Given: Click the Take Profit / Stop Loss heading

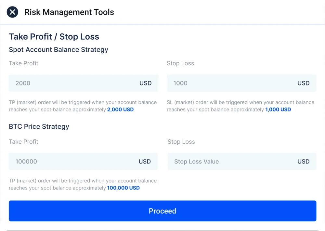Looking at the screenshot, I should pyautogui.click(x=54, y=37).
